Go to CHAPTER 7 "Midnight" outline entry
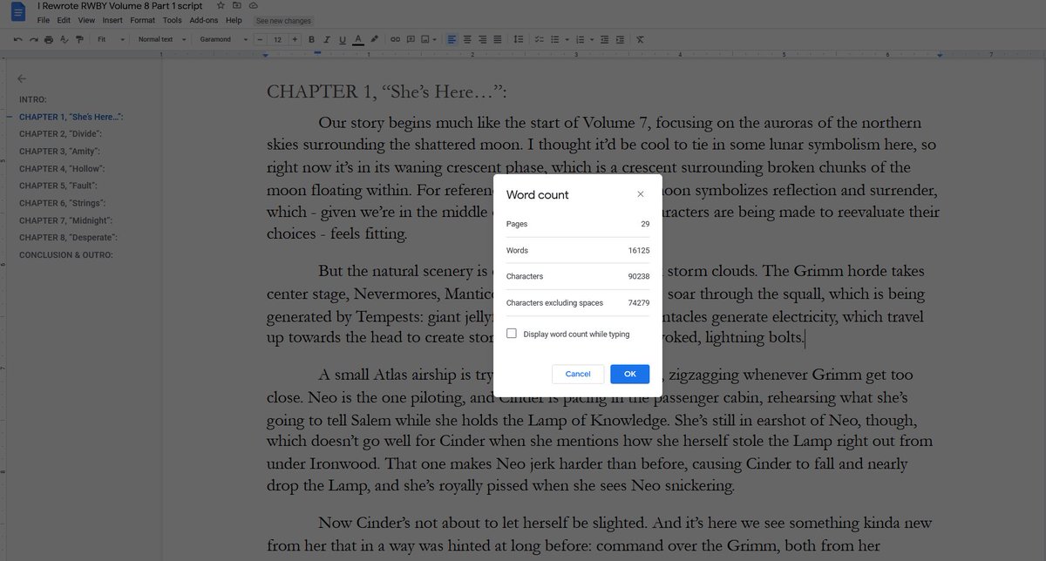1046x561 pixels. 66,220
